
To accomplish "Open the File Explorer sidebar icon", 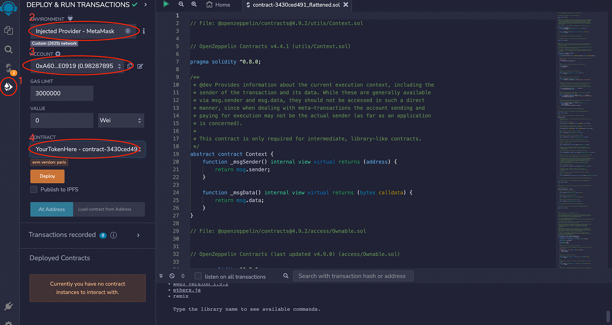I will point(8,30).
